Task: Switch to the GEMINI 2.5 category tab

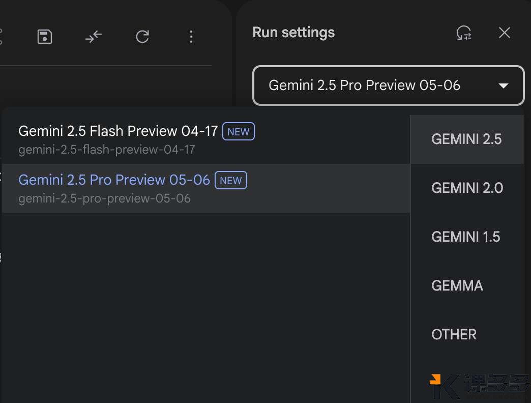Action: tap(466, 139)
